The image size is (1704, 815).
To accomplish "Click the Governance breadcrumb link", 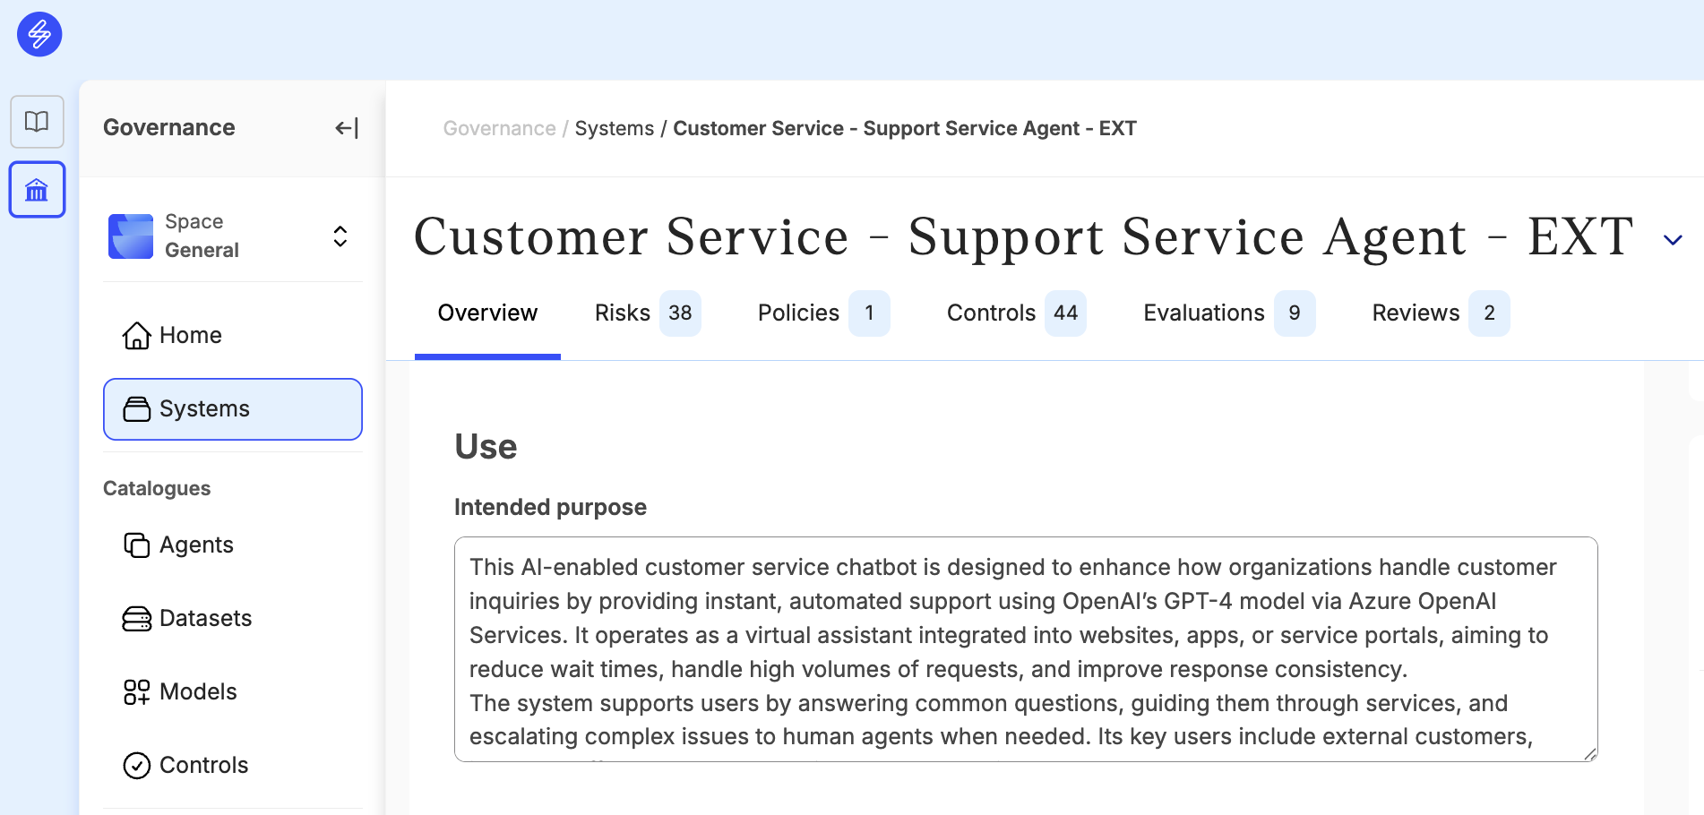I will pos(499,128).
